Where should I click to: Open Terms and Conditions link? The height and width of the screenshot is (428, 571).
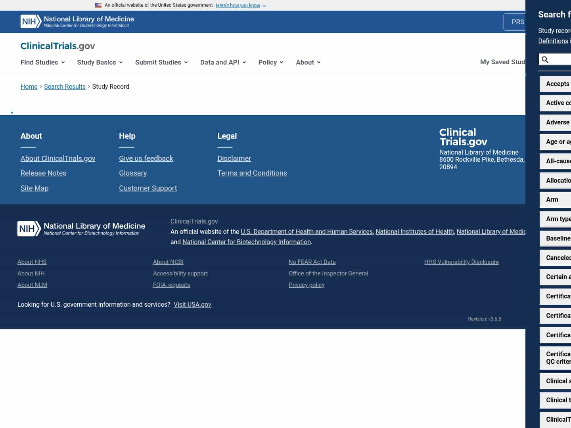pos(252,173)
